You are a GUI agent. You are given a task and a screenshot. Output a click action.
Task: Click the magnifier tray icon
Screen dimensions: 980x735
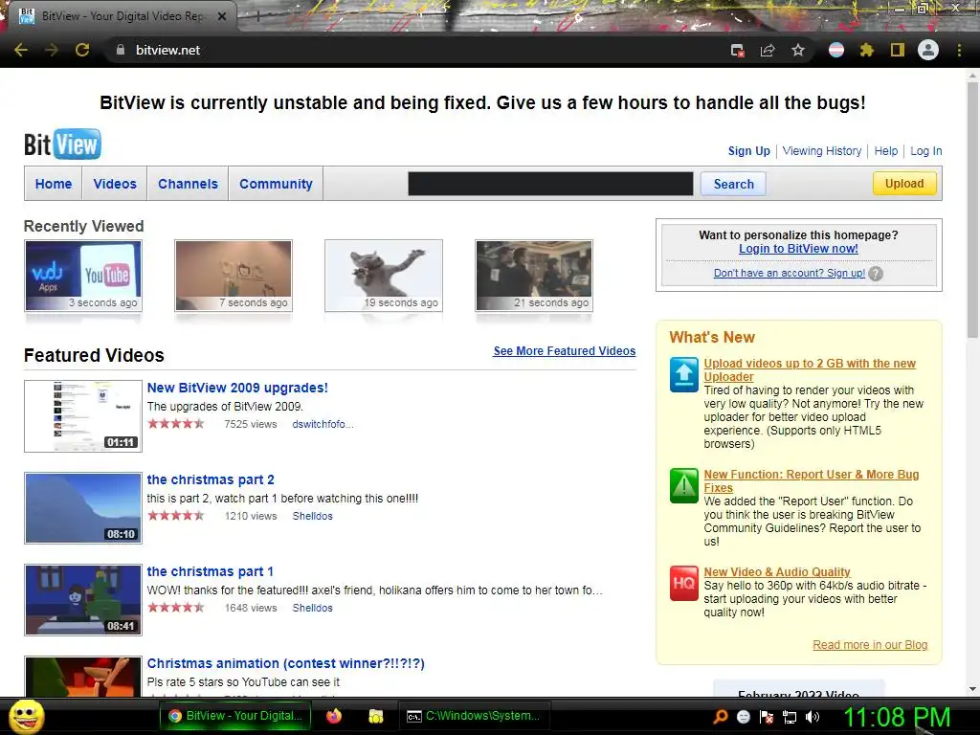click(721, 717)
